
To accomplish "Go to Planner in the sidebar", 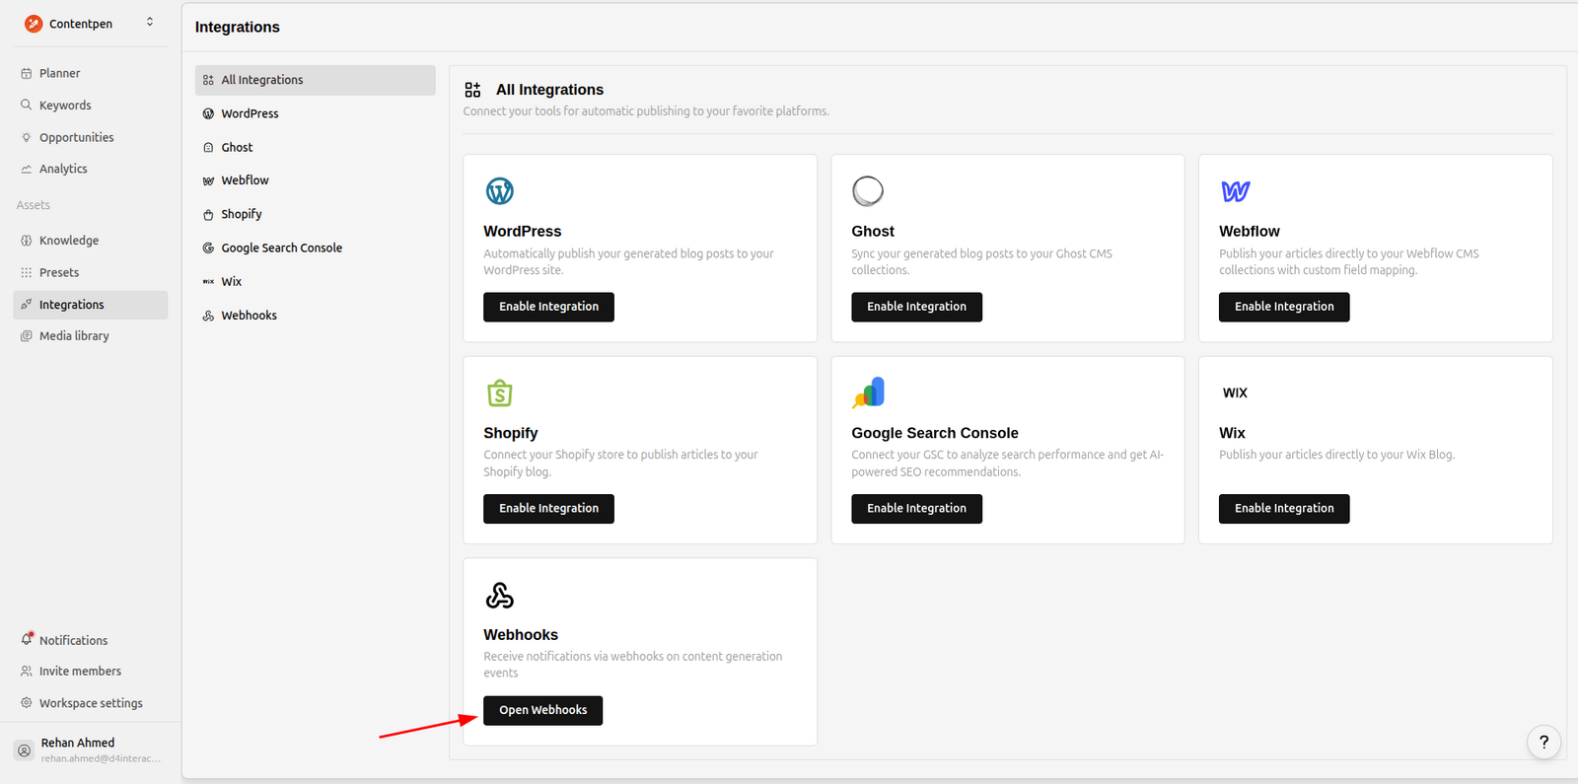I will click(x=59, y=73).
